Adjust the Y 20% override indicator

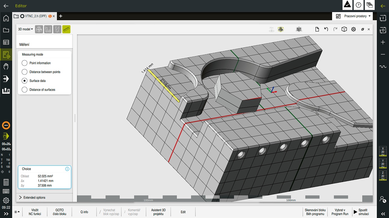(383, 164)
